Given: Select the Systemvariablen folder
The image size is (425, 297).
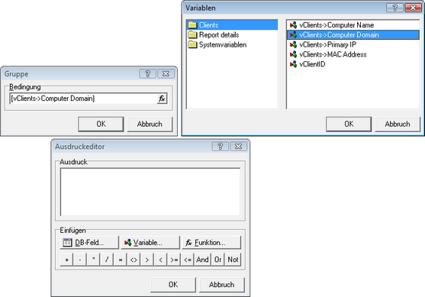Looking at the screenshot, I should point(217,44).
